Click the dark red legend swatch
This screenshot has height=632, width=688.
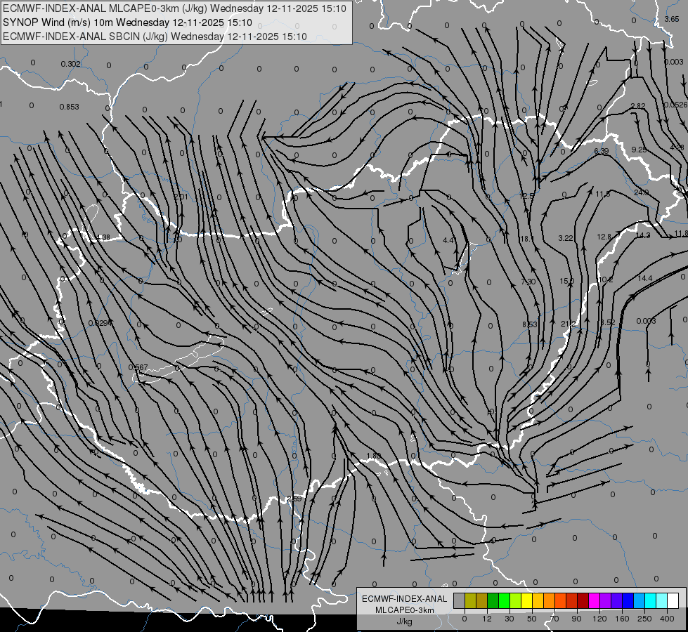[x=583, y=600]
